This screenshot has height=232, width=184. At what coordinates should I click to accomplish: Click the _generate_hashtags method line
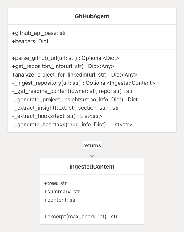pyautogui.click(x=72, y=125)
